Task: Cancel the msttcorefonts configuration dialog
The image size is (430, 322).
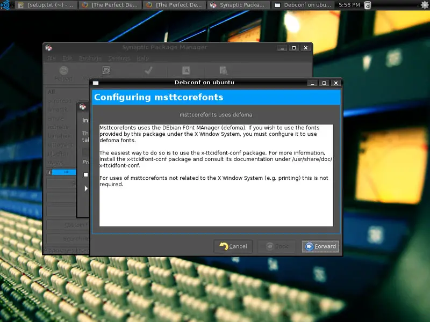Action: point(233,246)
